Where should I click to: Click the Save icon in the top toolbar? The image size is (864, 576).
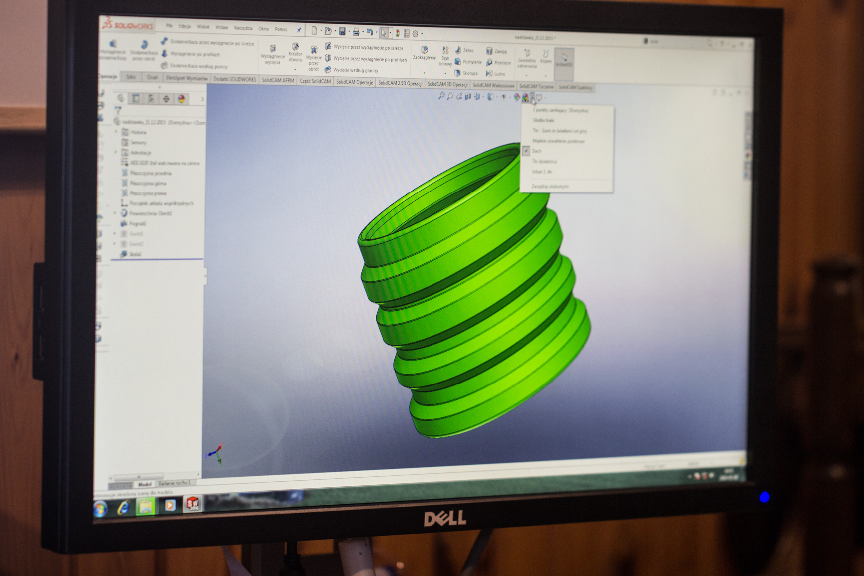coord(342,32)
